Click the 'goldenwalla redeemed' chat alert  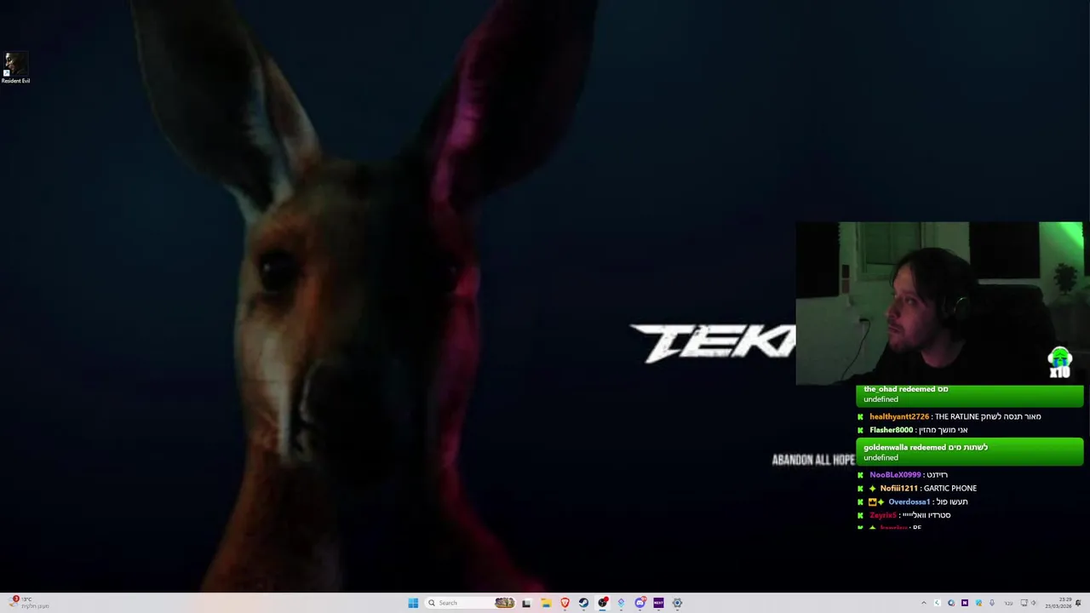970,452
